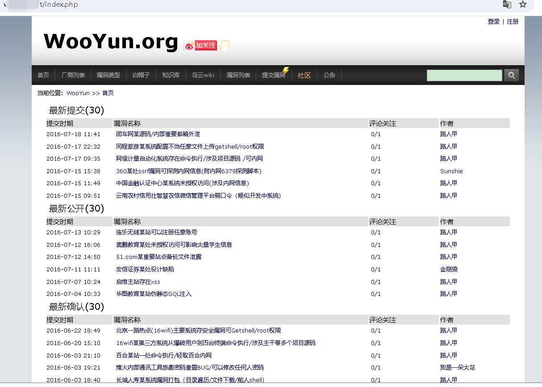
Task: Click the 注册 register link
Action: tap(513, 22)
